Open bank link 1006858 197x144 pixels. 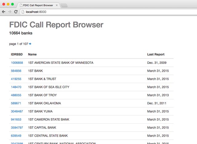pos(17,63)
